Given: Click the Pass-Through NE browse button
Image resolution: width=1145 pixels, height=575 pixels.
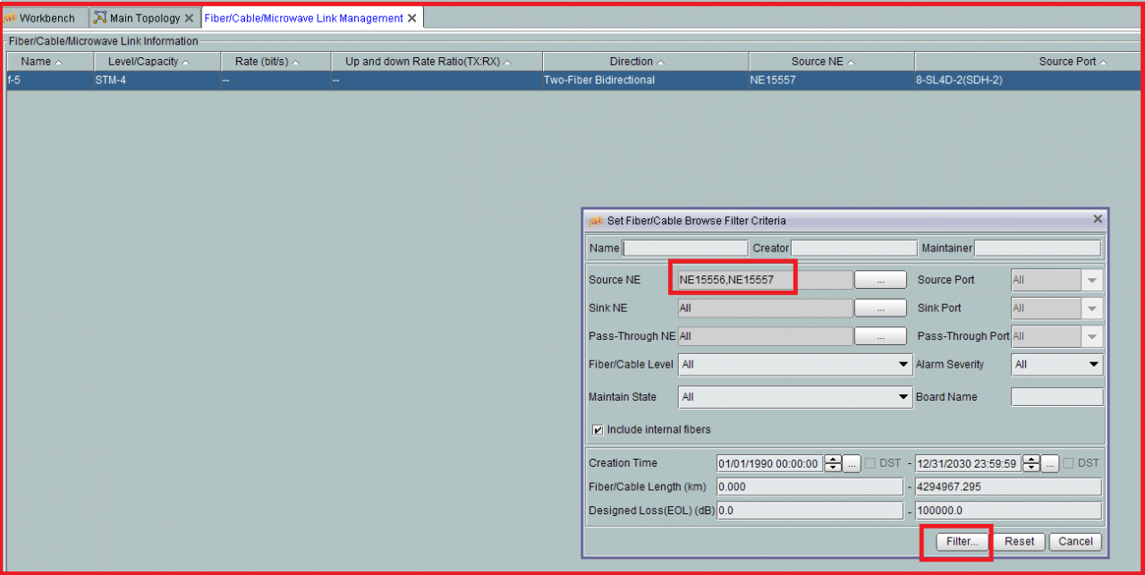Looking at the screenshot, I should pyautogui.click(x=880, y=336).
